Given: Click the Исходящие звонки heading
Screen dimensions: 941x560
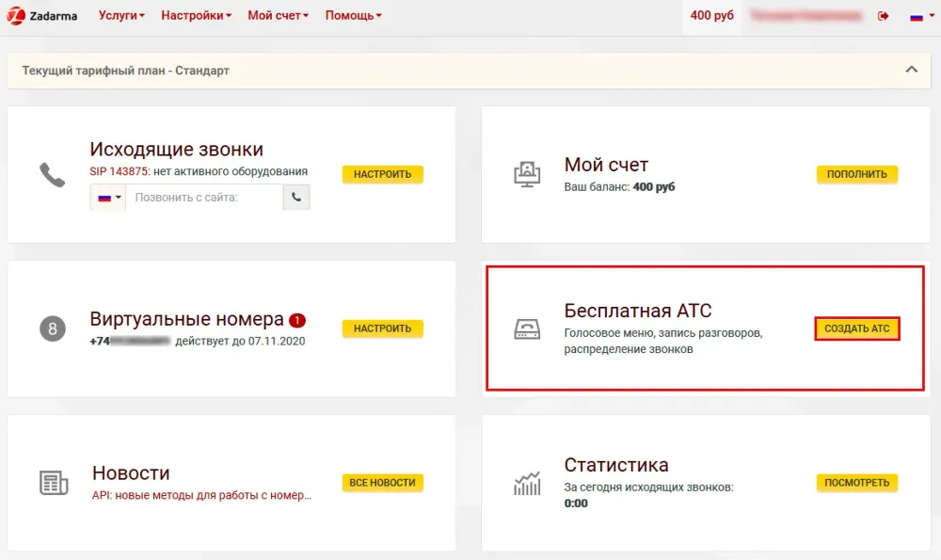Looking at the screenshot, I should (177, 149).
